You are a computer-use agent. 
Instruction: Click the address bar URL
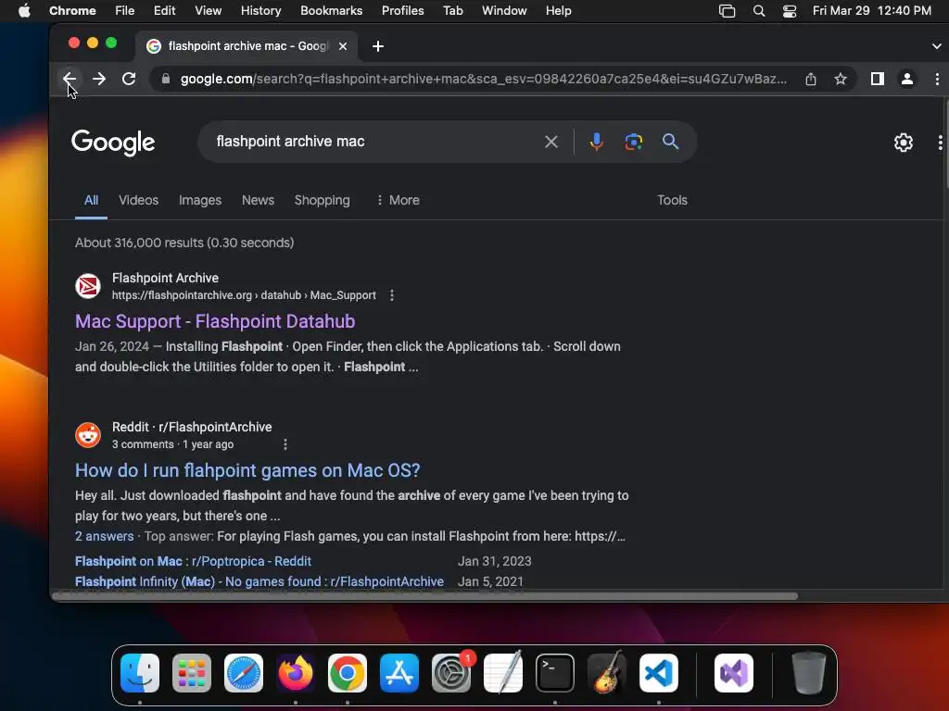click(483, 80)
